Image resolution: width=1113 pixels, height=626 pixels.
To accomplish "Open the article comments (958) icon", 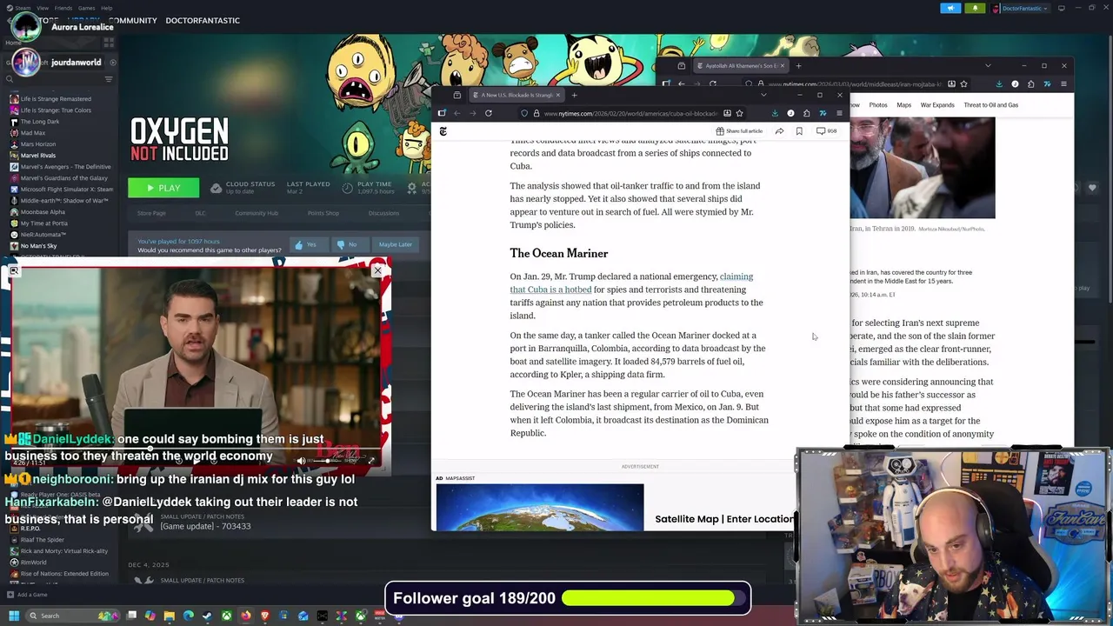I will point(826,131).
